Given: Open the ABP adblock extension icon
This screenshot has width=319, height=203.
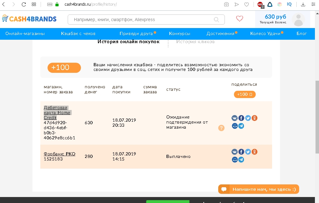Looking at the screenshot, I should (260, 4).
